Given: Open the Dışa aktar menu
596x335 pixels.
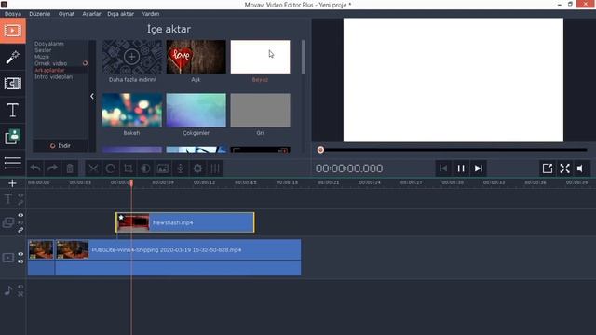Looking at the screenshot, I should 120,14.
